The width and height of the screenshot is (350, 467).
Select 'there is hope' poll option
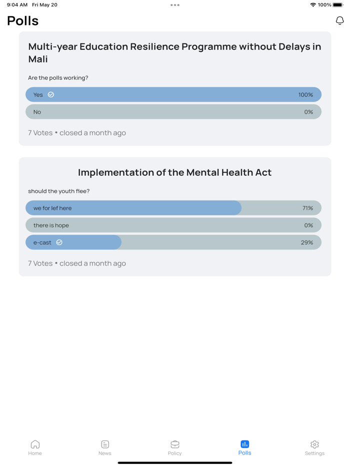(x=173, y=225)
